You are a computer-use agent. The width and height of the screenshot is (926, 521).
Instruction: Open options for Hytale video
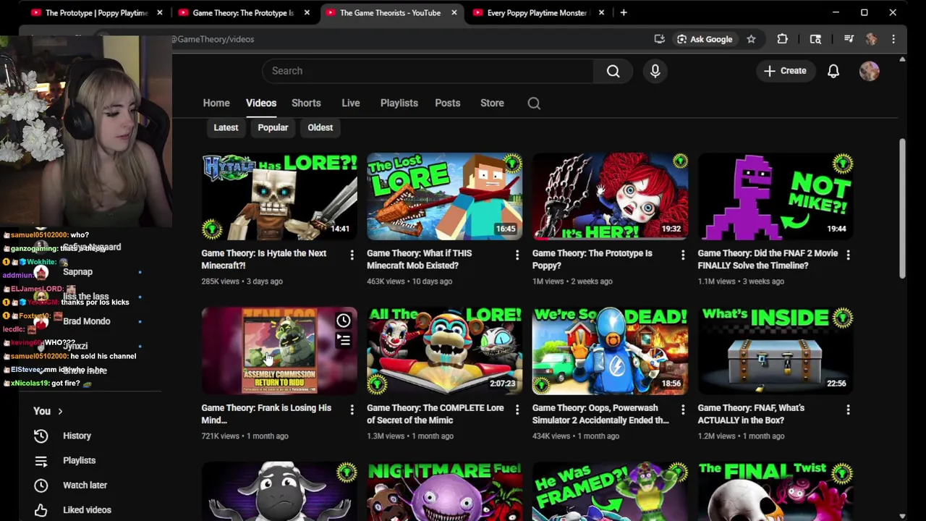coord(352,255)
